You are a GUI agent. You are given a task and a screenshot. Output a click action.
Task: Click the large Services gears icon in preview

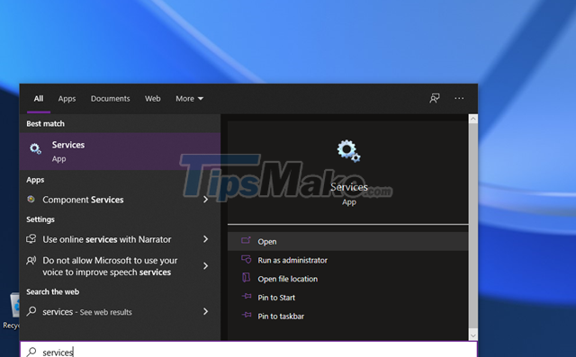348,151
